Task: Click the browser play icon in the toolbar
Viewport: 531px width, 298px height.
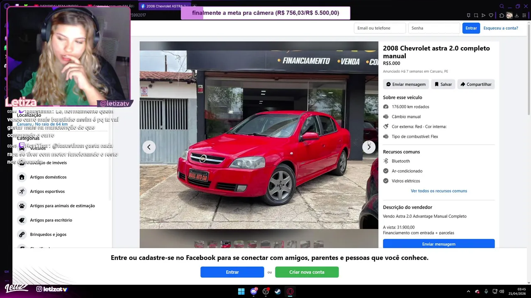Action: (x=483, y=15)
